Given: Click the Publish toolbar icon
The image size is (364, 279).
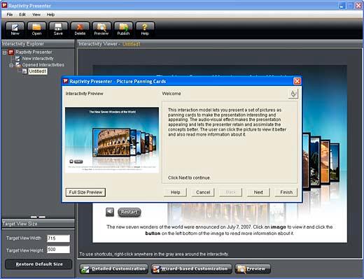Looking at the screenshot, I should tap(123, 29).
